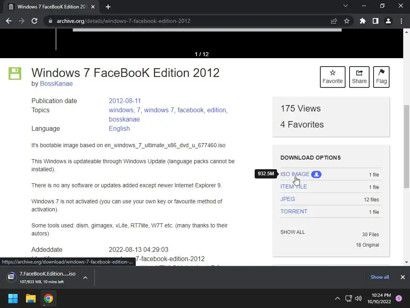410x308 pixels.
Task: Click the vertical page scrollbar thumb
Action: pyautogui.click(x=406, y=146)
